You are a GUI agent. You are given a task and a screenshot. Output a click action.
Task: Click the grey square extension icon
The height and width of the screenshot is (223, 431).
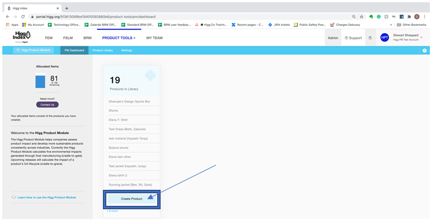(386, 17)
